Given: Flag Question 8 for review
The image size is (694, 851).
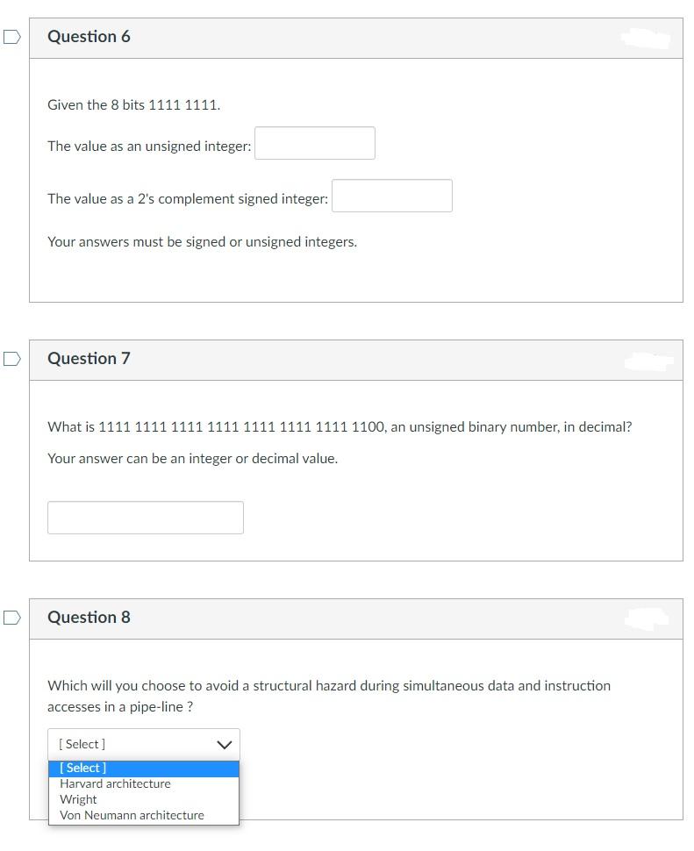Looking at the screenshot, I should tap(10, 617).
